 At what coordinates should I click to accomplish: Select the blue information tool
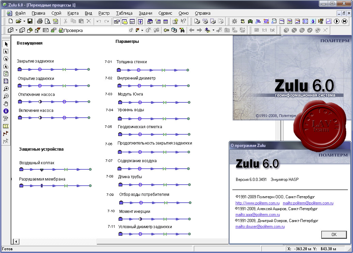click(6, 111)
